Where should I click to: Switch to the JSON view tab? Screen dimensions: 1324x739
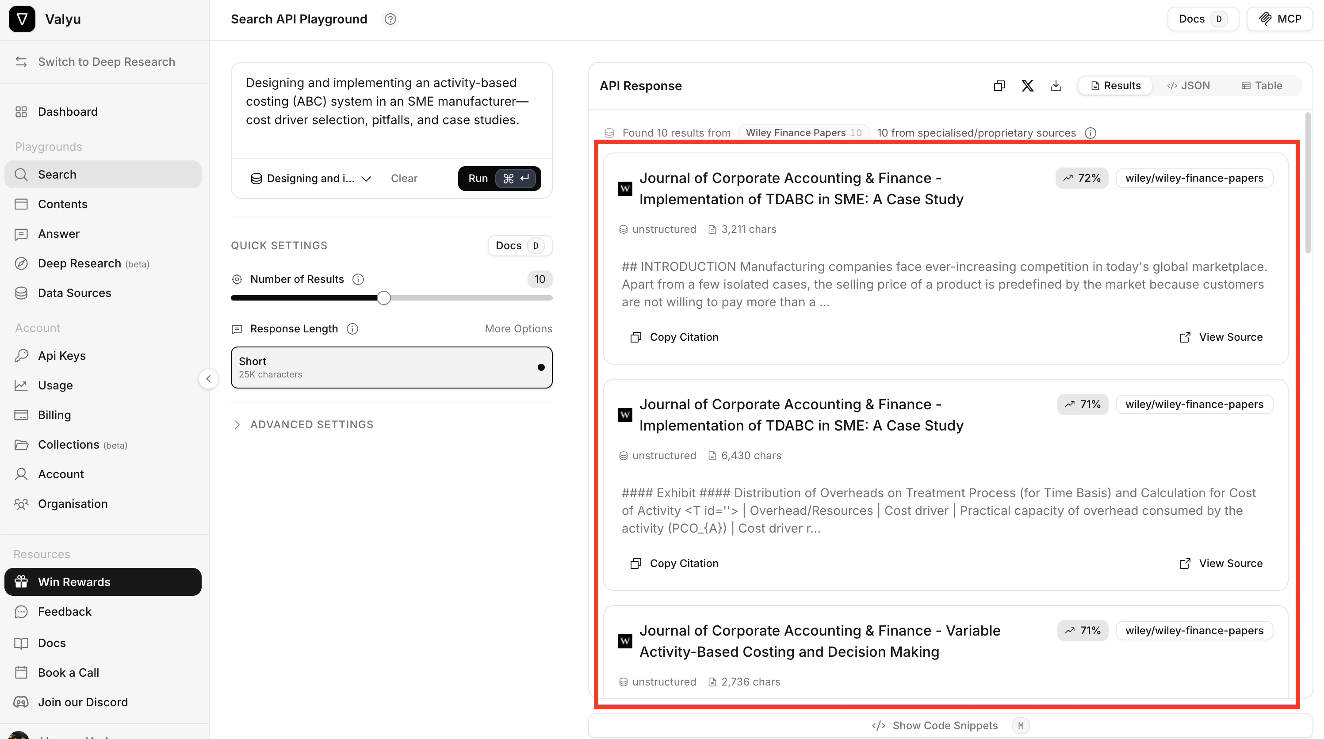click(x=1189, y=85)
